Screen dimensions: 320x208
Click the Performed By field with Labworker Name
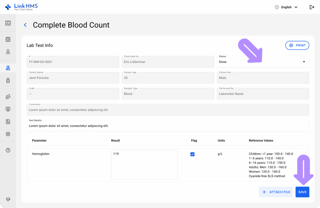click(263, 94)
